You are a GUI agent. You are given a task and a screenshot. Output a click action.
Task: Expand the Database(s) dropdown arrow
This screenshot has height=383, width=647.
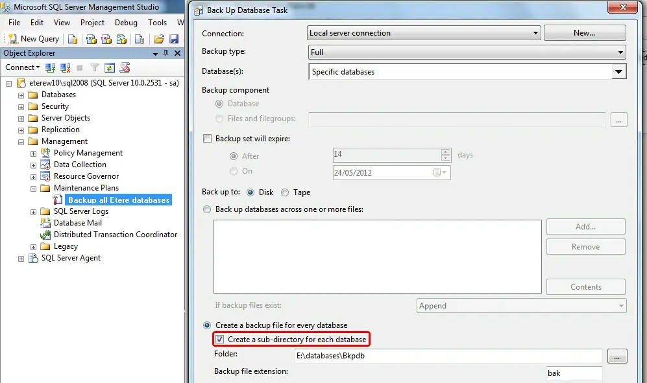click(618, 72)
